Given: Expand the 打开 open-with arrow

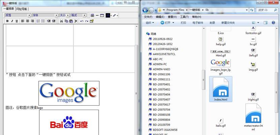Looking at the screenshot, I should (173, 23).
